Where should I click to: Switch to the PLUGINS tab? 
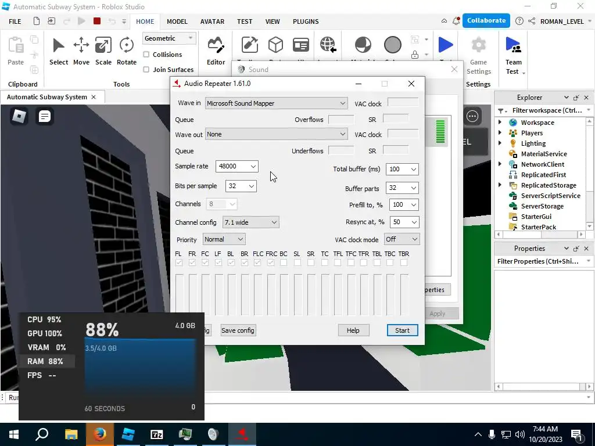[306, 21]
